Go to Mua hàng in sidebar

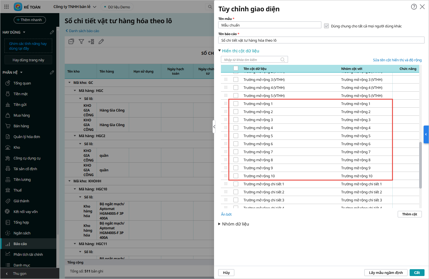[21, 115]
